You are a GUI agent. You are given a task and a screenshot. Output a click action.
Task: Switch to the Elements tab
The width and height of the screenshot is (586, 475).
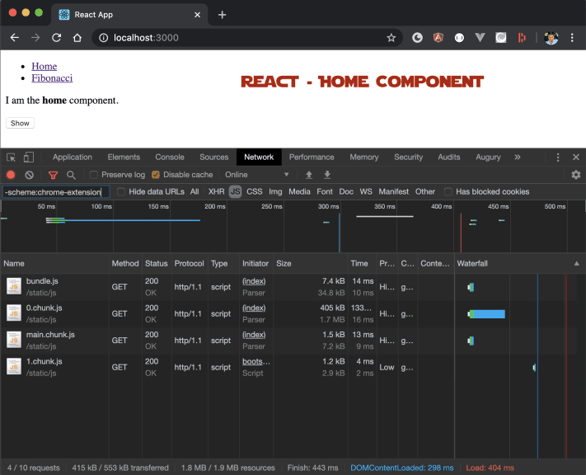tap(124, 157)
